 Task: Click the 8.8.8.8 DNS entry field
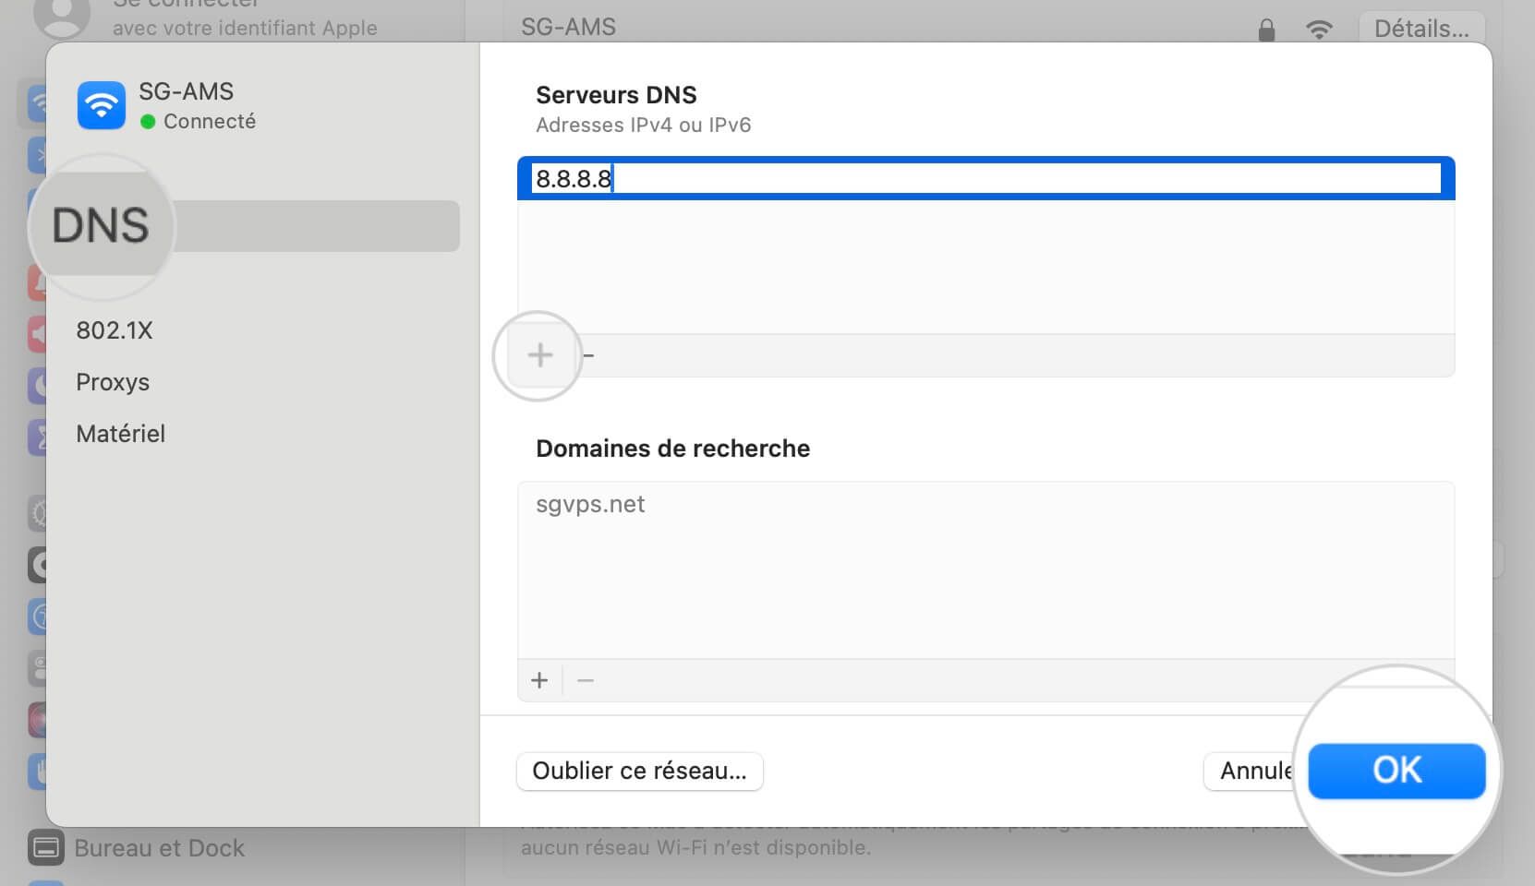[x=986, y=178]
